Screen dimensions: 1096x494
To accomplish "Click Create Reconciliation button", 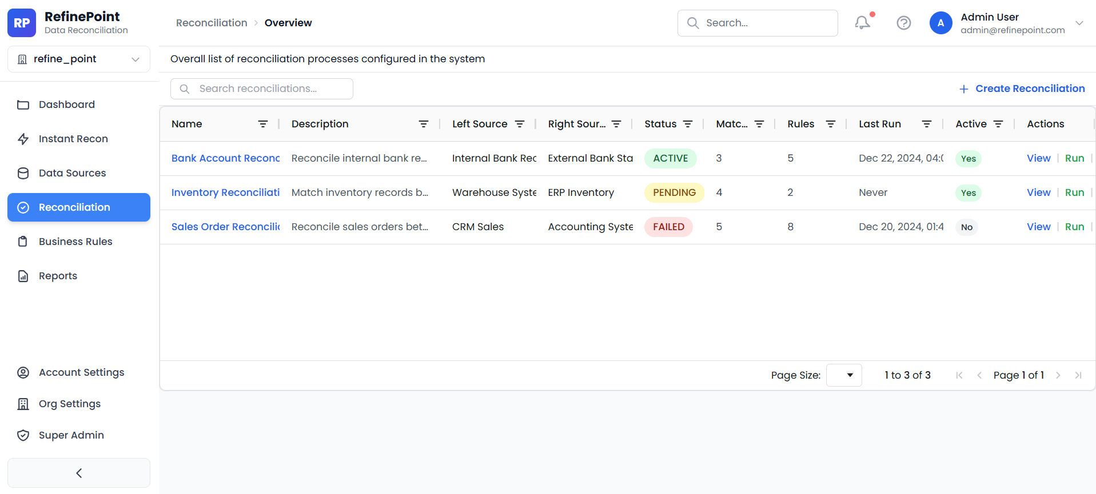I will click(x=1022, y=89).
